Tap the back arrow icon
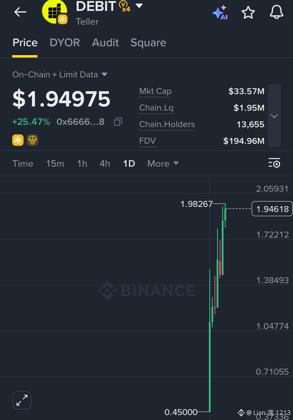 coord(20,12)
